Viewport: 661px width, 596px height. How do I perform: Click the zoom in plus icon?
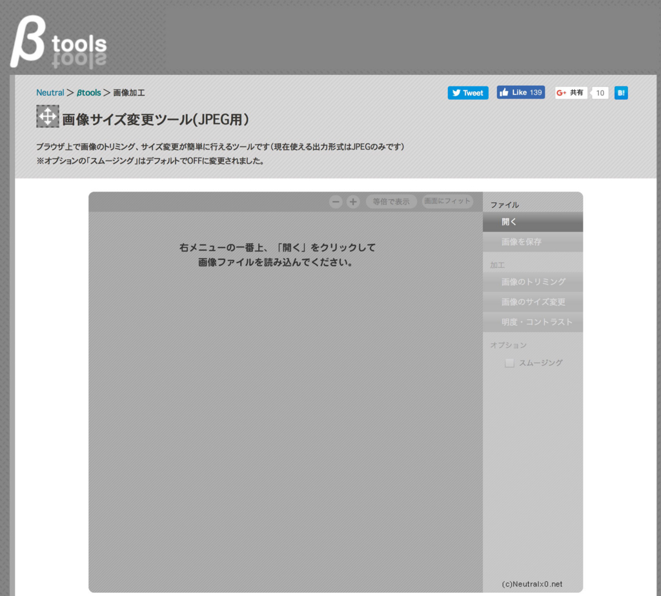[x=353, y=202]
